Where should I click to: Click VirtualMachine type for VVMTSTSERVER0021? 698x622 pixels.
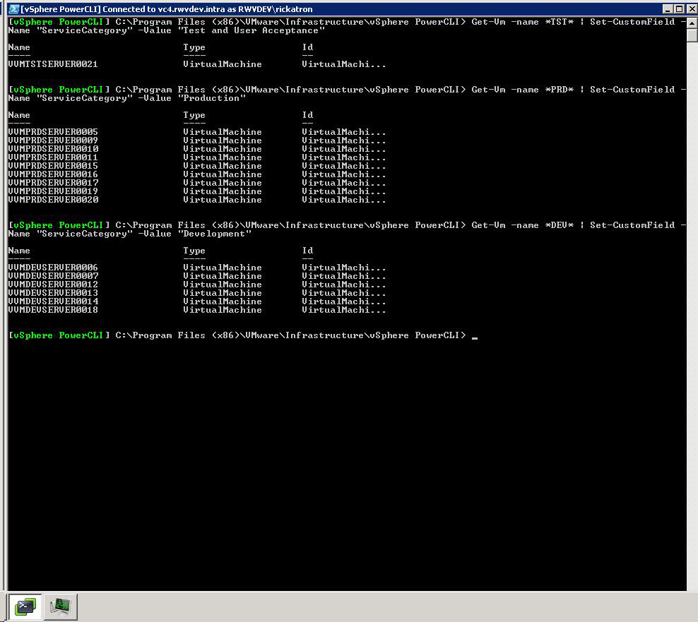[222, 64]
